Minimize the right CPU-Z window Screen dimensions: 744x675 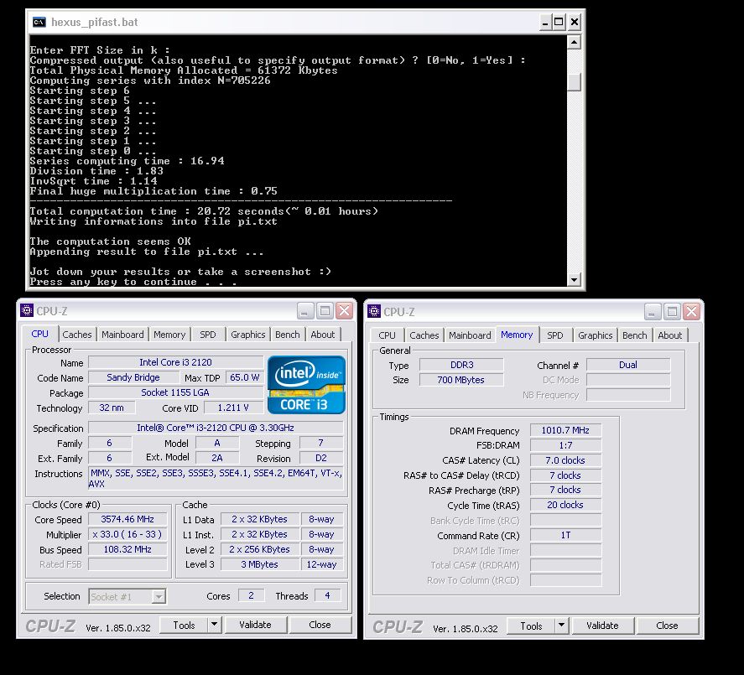click(653, 312)
